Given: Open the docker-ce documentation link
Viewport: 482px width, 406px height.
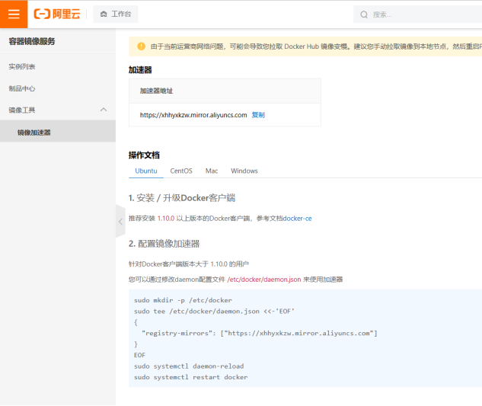Looking at the screenshot, I should 297,219.
